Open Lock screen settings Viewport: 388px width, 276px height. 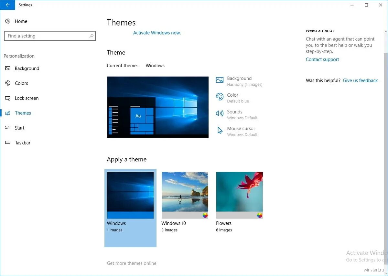click(x=27, y=98)
